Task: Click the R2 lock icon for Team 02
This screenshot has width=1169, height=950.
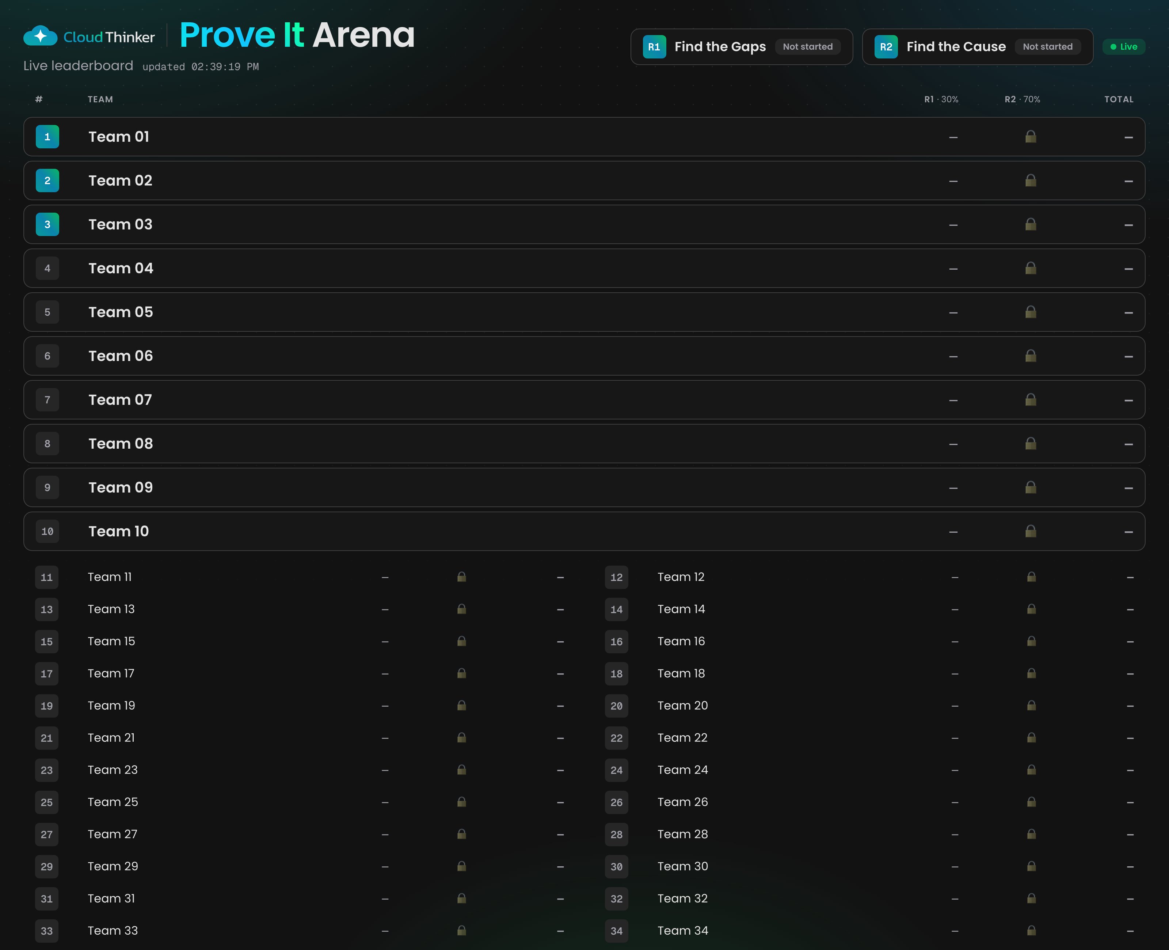Action: click(x=1031, y=180)
